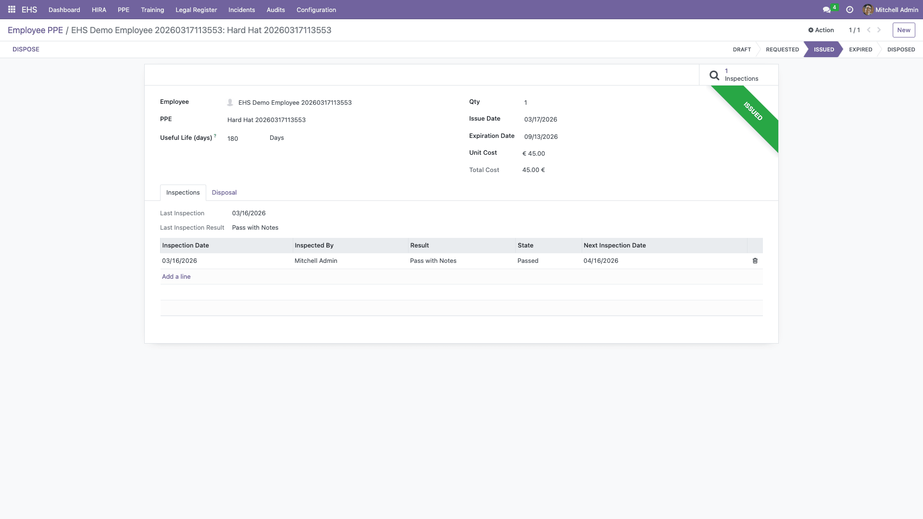Click Add a line link
This screenshot has height=519, width=923.
pyautogui.click(x=176, y=277)
